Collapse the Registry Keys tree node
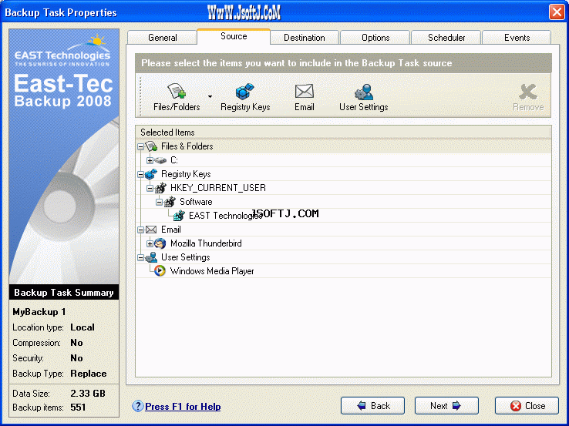Viewport: 569px width, 426px height. [140, 174]
